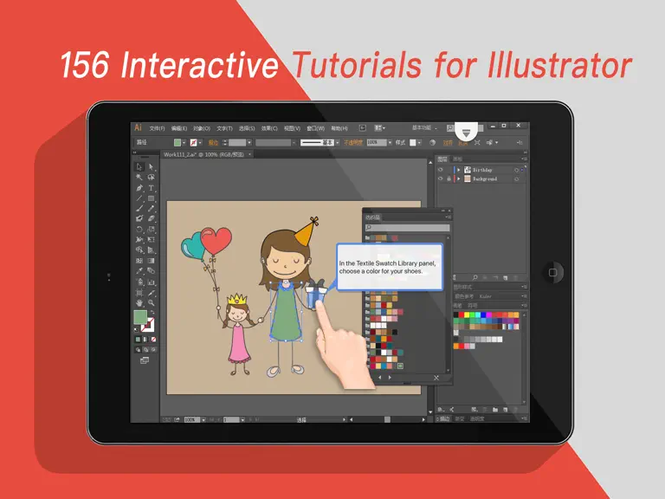Choose the Eyedropper tool

139,270
